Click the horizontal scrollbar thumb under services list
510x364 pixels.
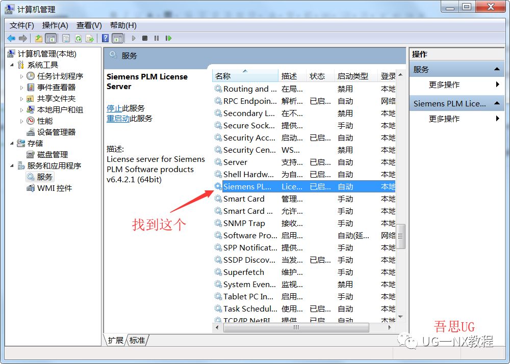coord(296,327)
